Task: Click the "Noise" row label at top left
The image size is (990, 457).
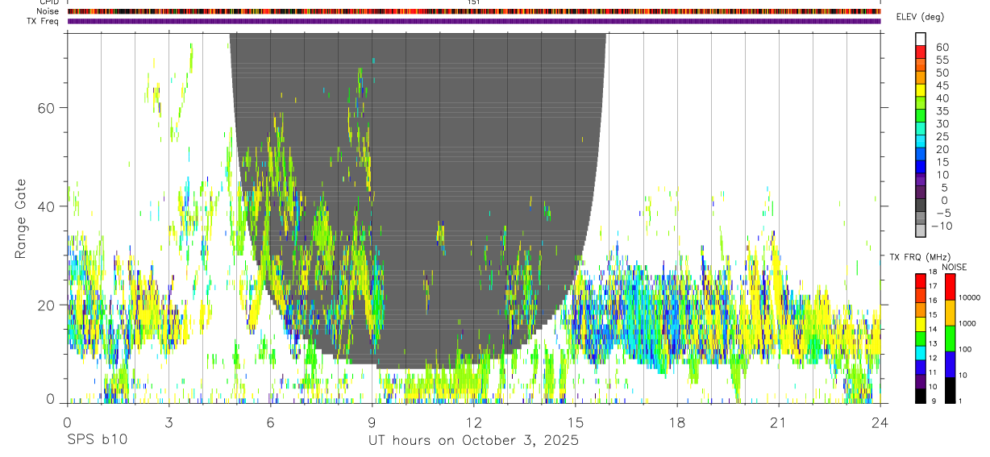Action: coord(48,12)
